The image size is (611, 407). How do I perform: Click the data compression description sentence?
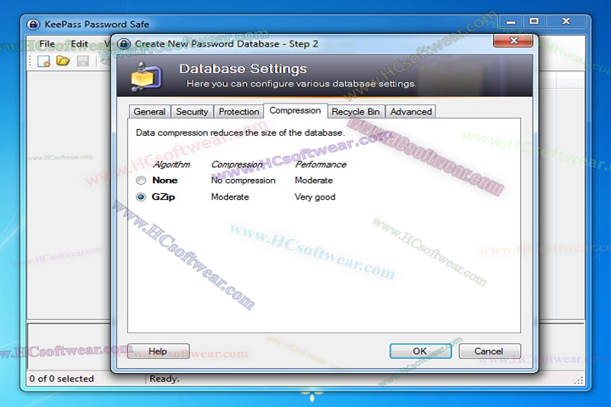click(x=240, y=133)
